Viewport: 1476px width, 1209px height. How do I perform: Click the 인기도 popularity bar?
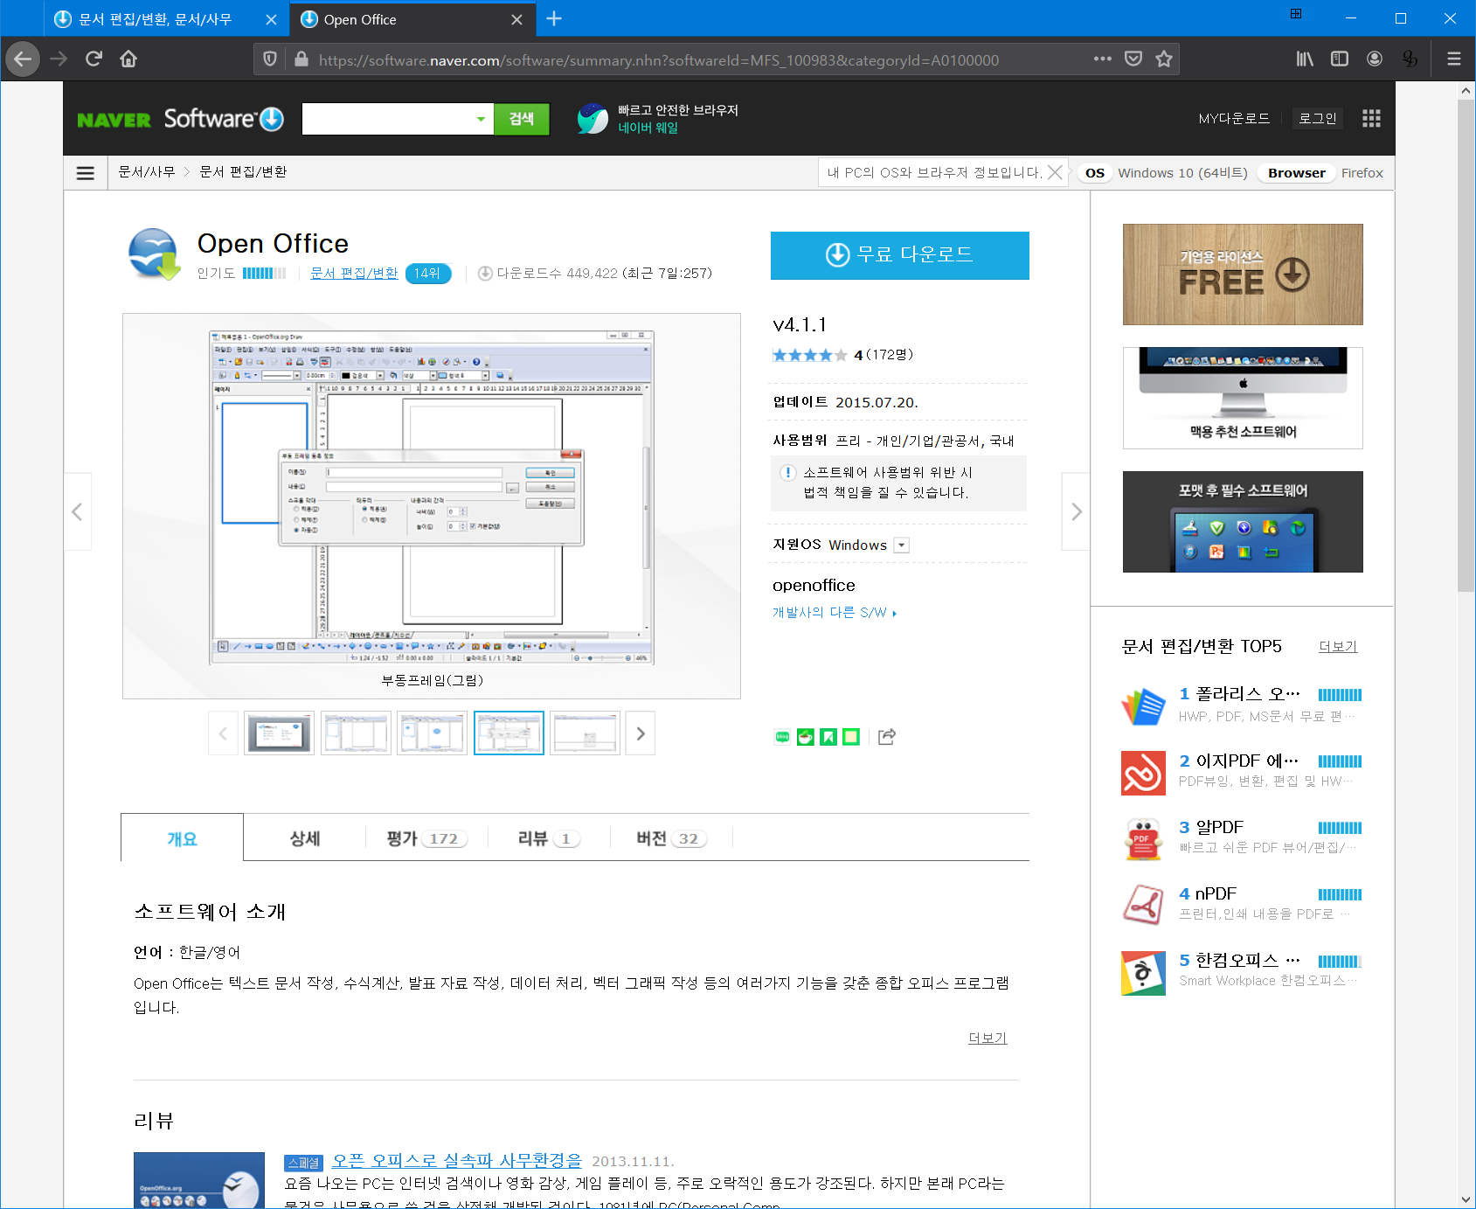(x=264, y=273)
